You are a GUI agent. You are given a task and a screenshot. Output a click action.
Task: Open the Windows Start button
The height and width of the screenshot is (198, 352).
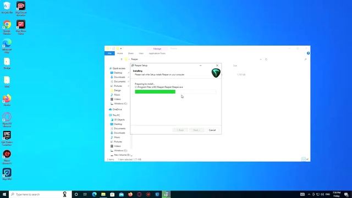coord(4,194)
